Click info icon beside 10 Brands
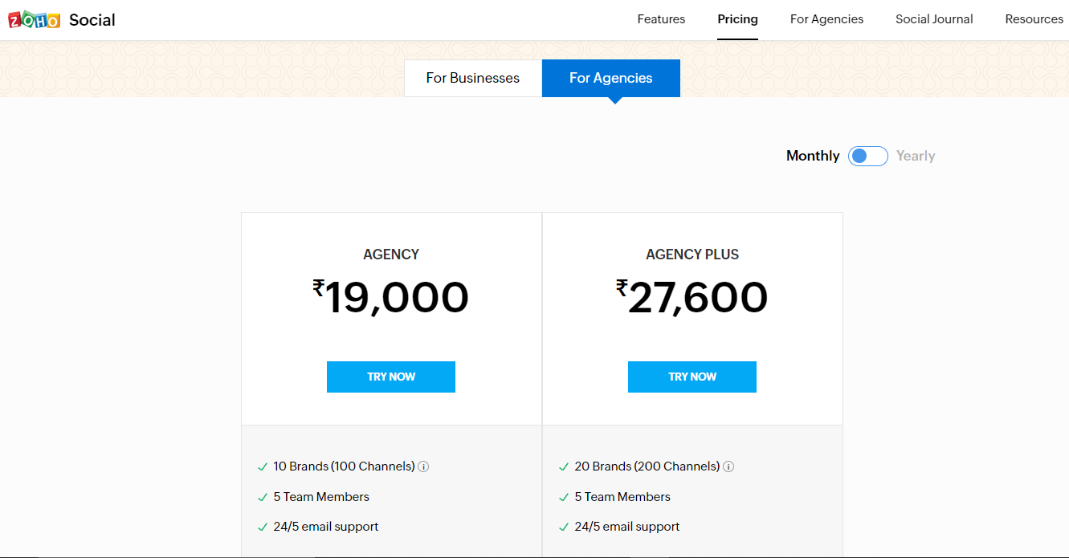Screen dimensions: 1069x558 coord(423,466)
